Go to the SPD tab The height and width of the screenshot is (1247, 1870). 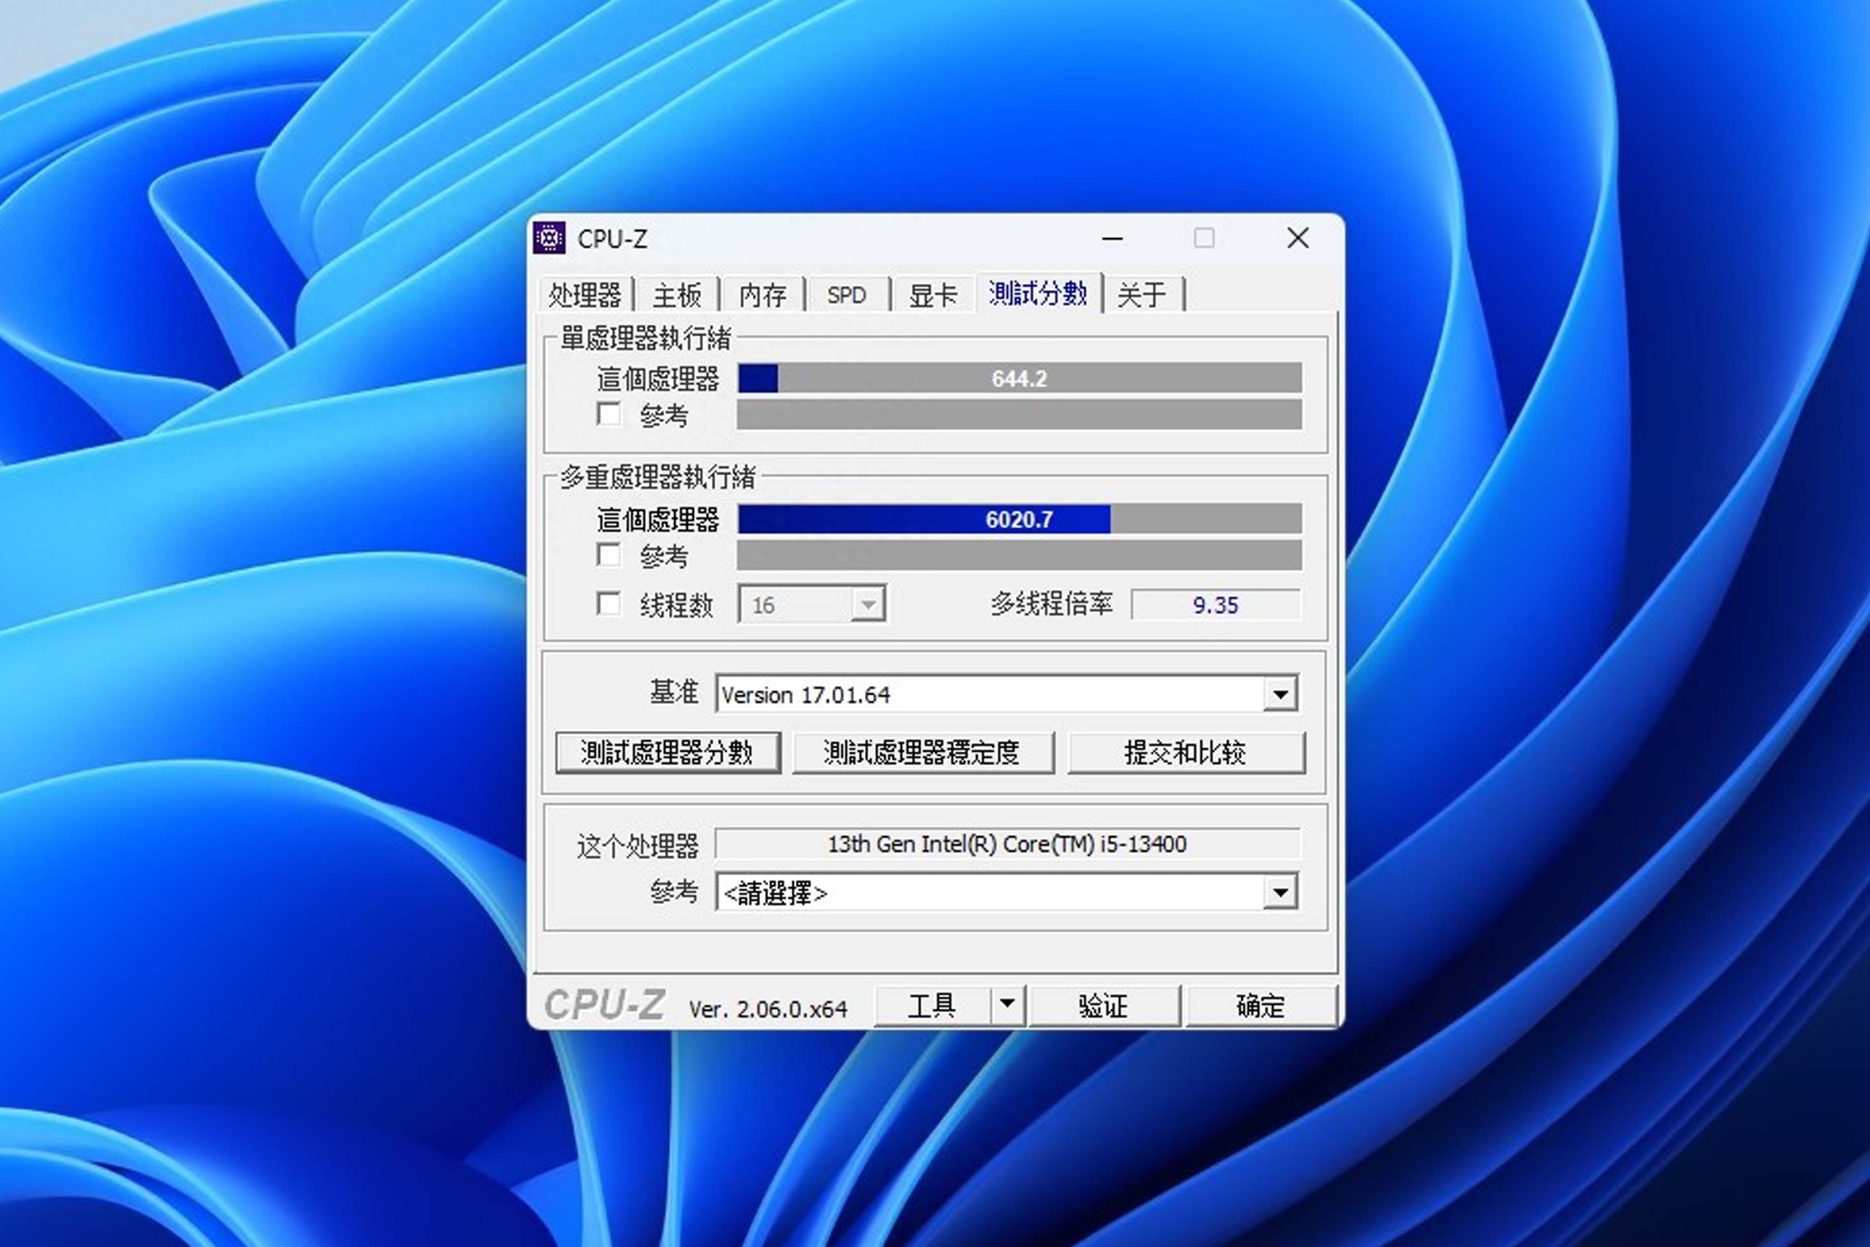[x=846, y=295]
